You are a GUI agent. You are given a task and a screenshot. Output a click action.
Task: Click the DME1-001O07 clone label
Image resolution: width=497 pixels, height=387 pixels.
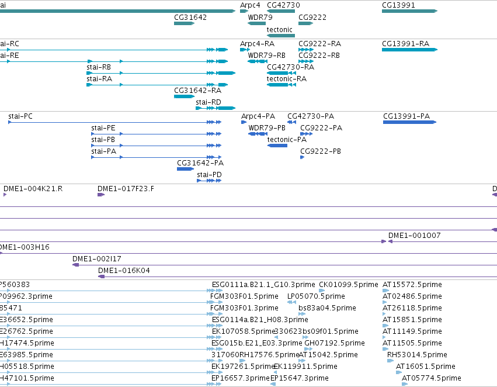414,236
